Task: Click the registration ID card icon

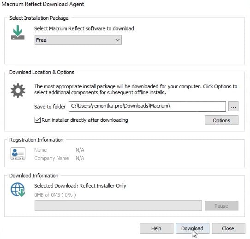Action: [18, 154]
